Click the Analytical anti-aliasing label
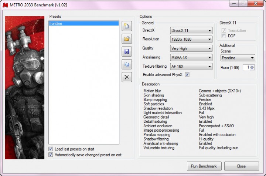 pos(161,143)
